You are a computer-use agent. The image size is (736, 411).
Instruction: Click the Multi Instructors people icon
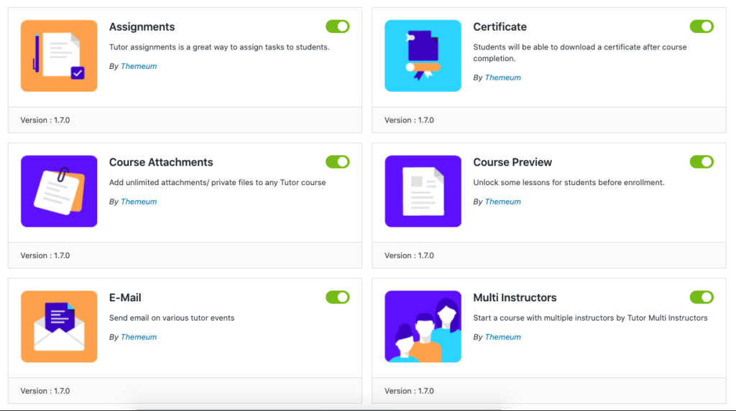[x=423, y=326]
